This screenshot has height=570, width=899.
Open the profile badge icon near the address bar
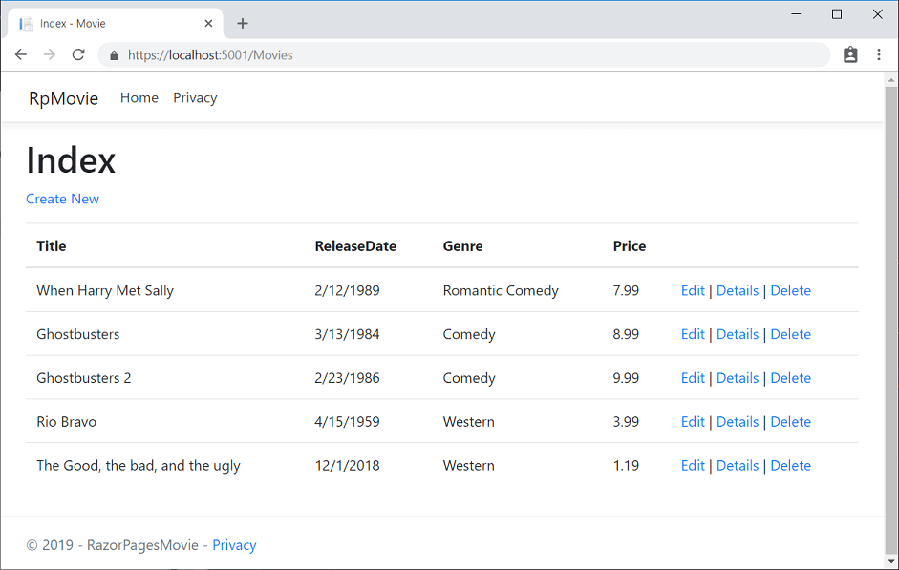[850, 54]
